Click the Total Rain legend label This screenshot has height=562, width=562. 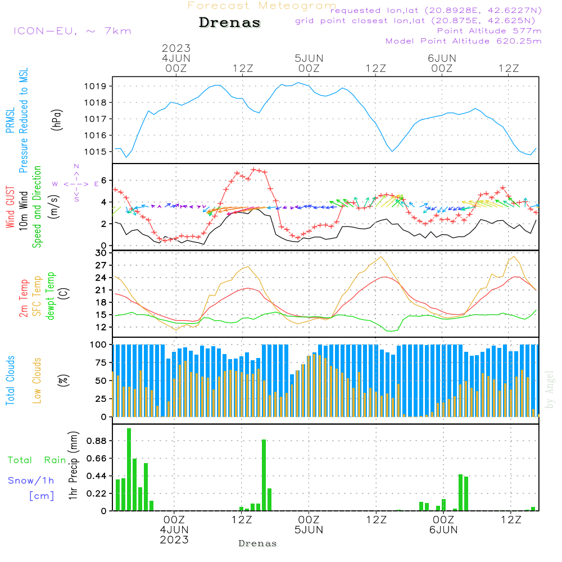point(37,460)
